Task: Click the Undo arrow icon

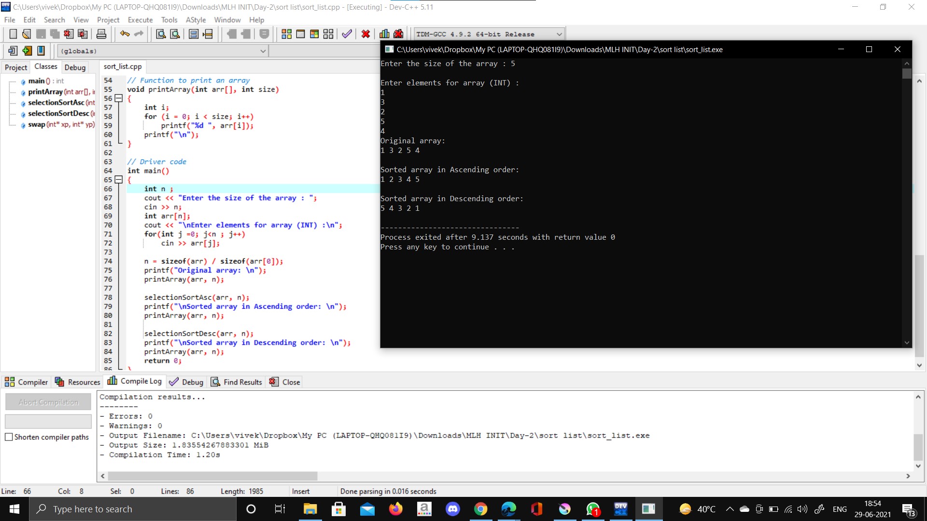Action: [x=125, y=34]
